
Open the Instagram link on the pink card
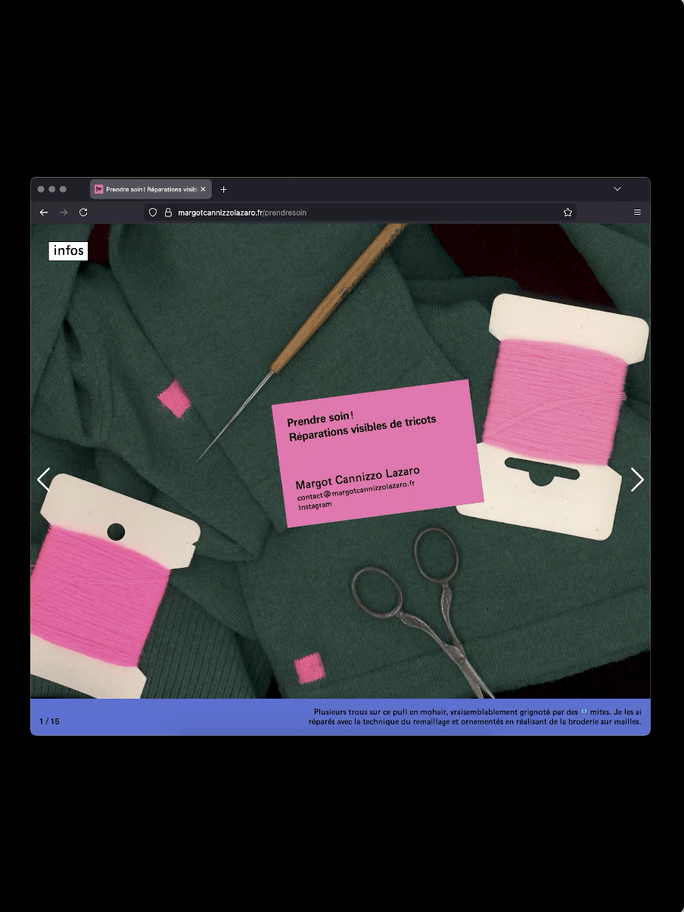click(x=315, y=505)
